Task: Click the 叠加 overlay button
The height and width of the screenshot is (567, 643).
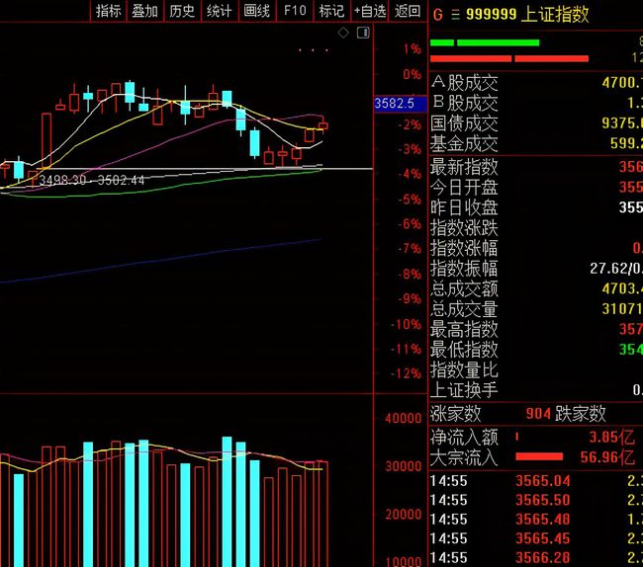Action: pos(145,11)
